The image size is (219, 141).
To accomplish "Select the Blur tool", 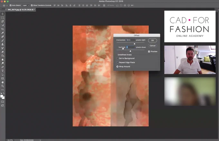I will coord(3,60).
